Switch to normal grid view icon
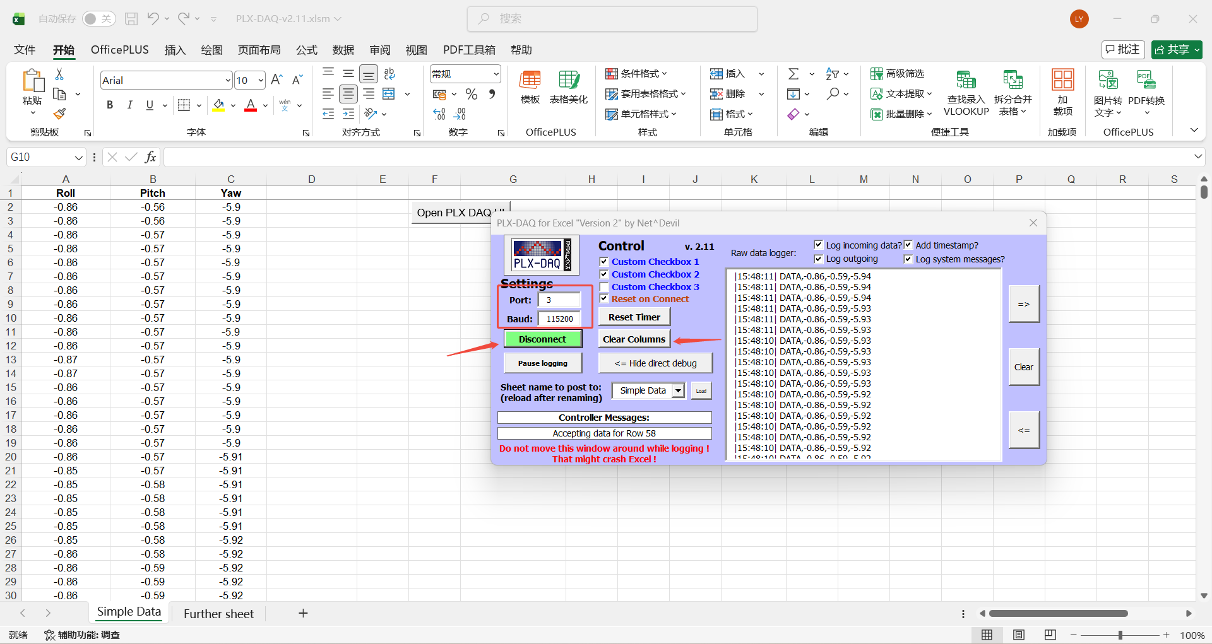Viewport: 1212px width, 644px height. tap(987, 635)
